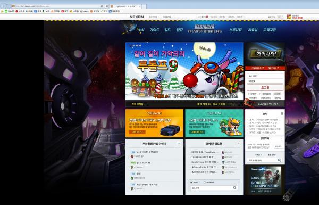Open the plus icon on cafe stories panel
Screen dimensions: 319x206
tap(179, 144)
